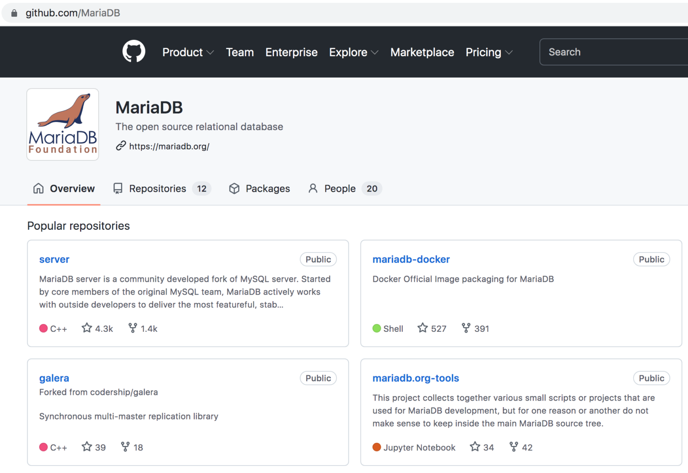Click "Synchronous multi-master replication library" description

(129, 416)
